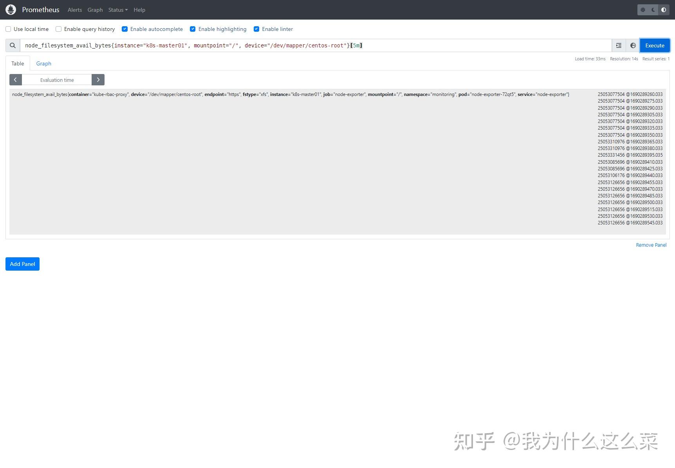This screenshot has height=468, width=675.
Task: Click the Result series: 1 text
Action: pyautogui.click(x=656, y=59)
